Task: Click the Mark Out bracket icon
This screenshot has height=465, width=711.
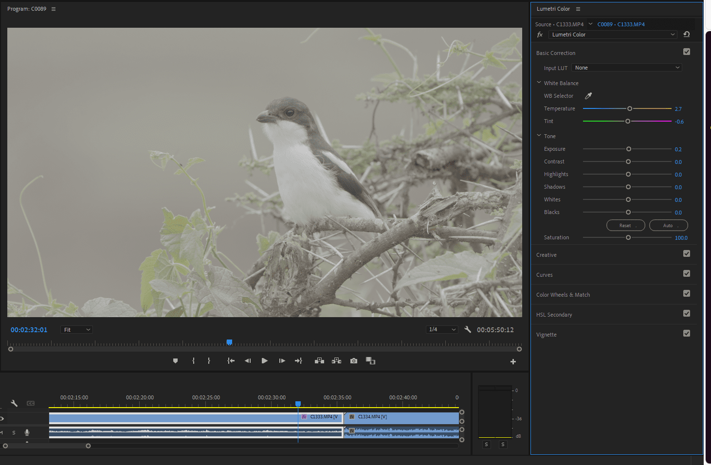Action: (209, 361)
